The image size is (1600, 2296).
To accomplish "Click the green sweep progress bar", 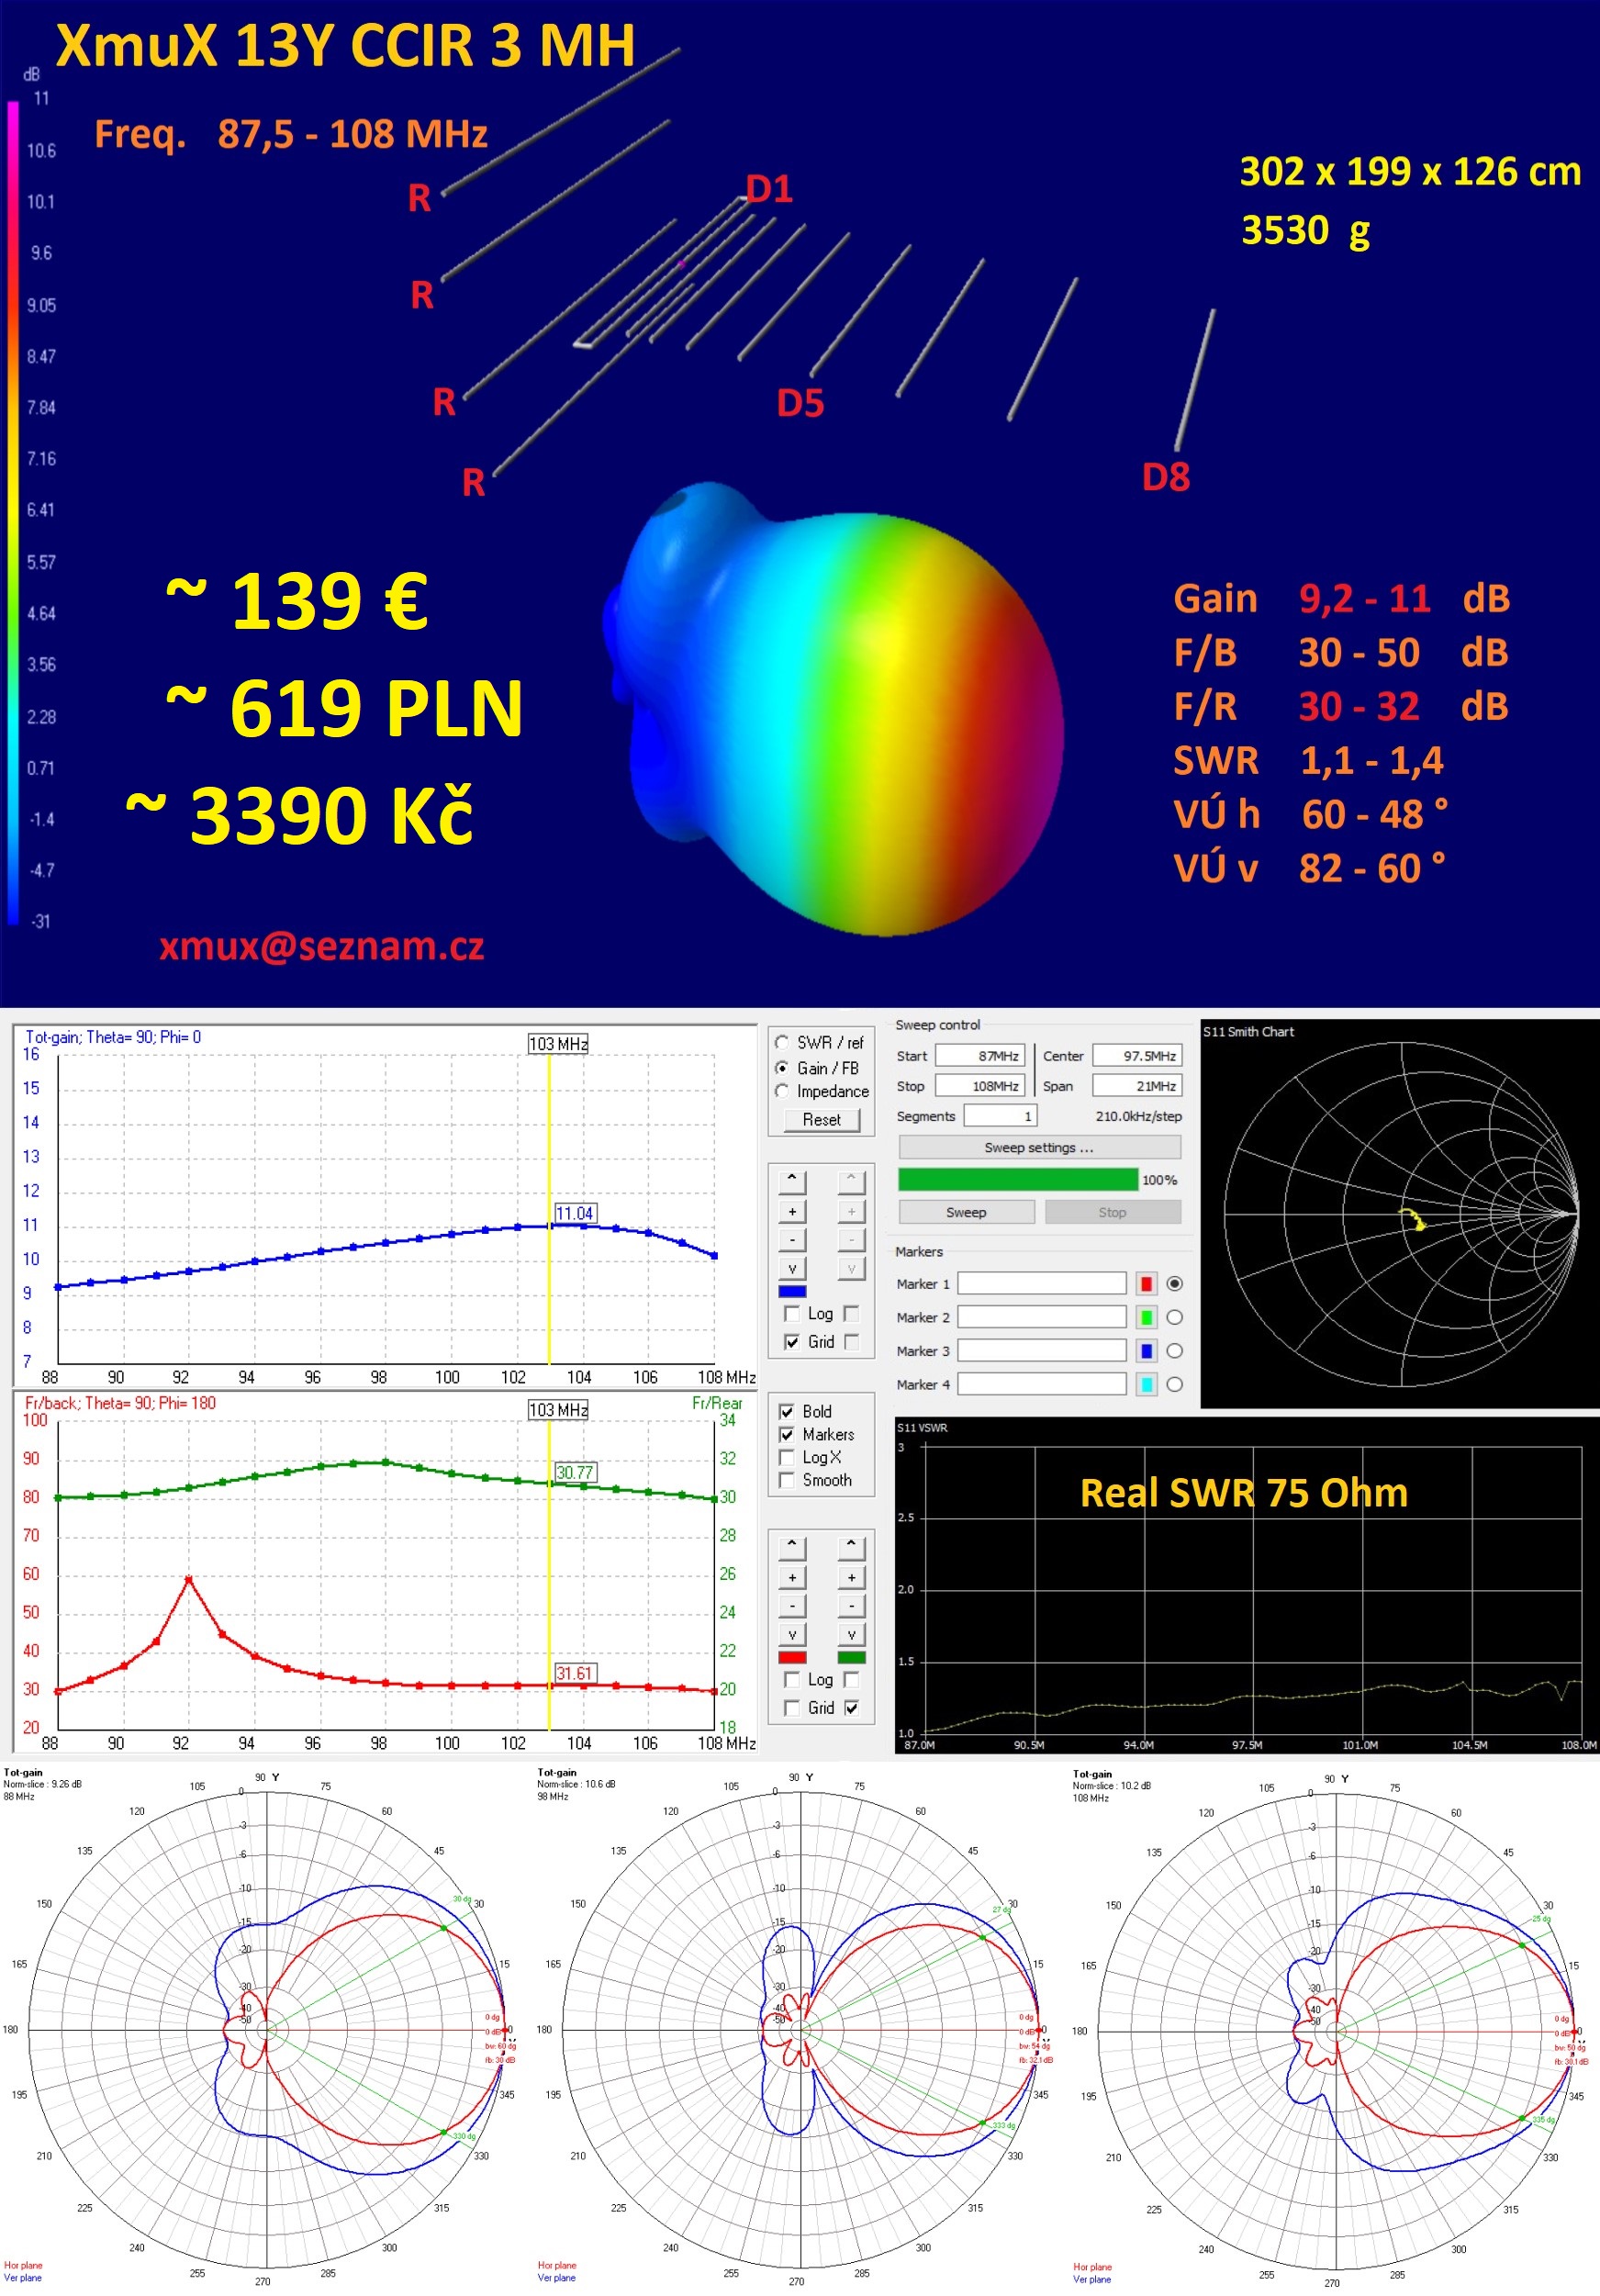I will pos(1018,1179).
